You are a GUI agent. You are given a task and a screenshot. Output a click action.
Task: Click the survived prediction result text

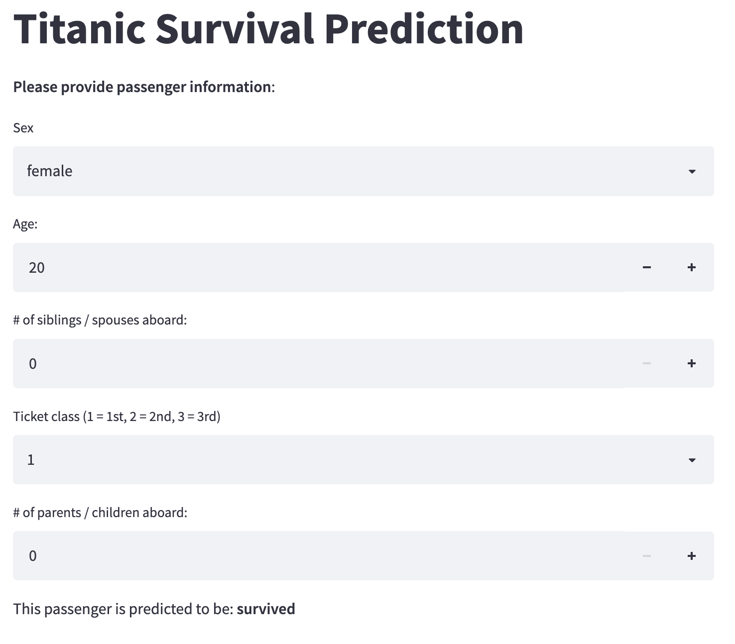pyautogui.click(x=266, y=609)
